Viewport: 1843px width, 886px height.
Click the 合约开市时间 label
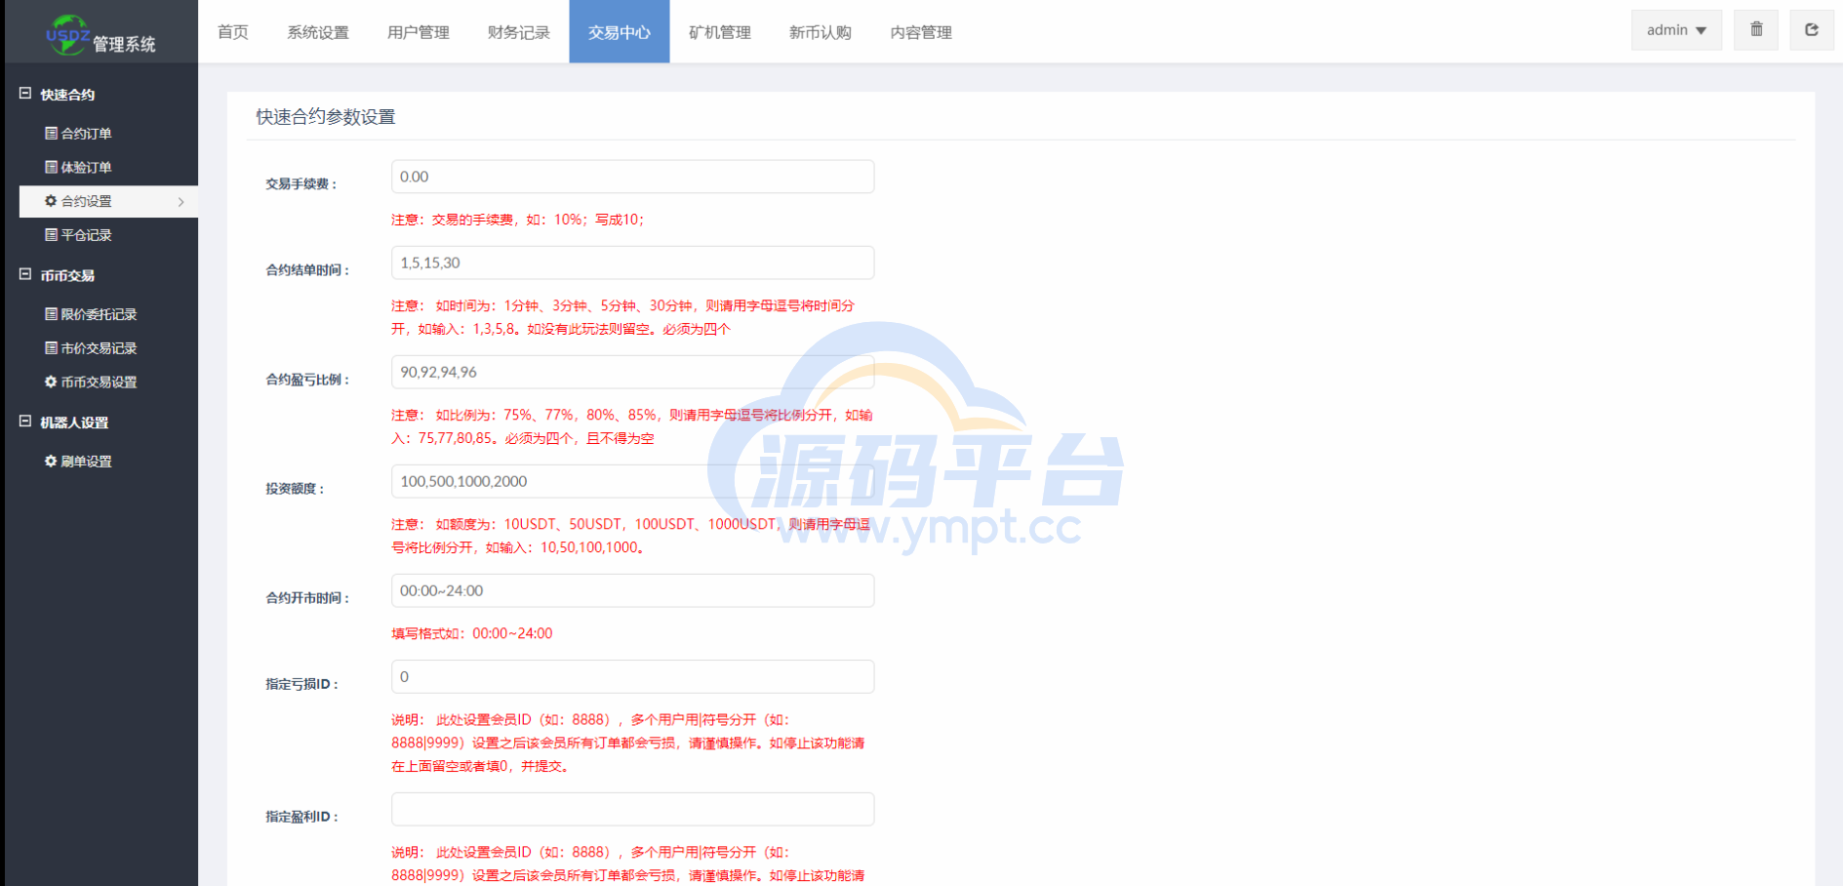point(308,597)
